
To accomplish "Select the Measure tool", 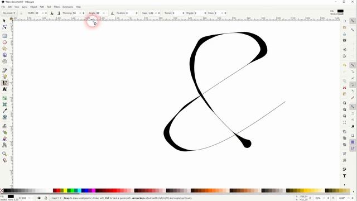I will click(x=4, y=160).
